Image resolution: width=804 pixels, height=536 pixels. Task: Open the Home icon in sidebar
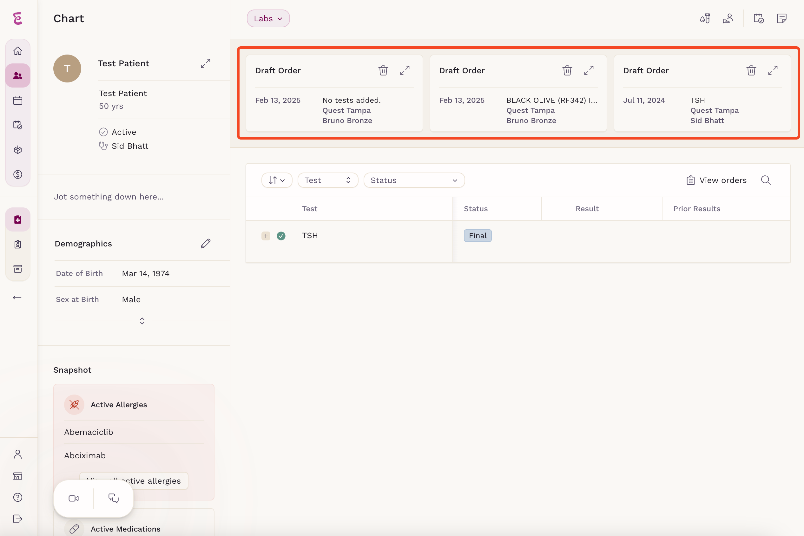pyautogui.click(x=18, y=51)
